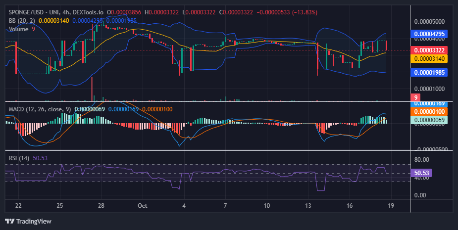Screen dimensions: 458x230
Task: Click the BB basis value 0.00003140 in legend
Action: (54, 21)
